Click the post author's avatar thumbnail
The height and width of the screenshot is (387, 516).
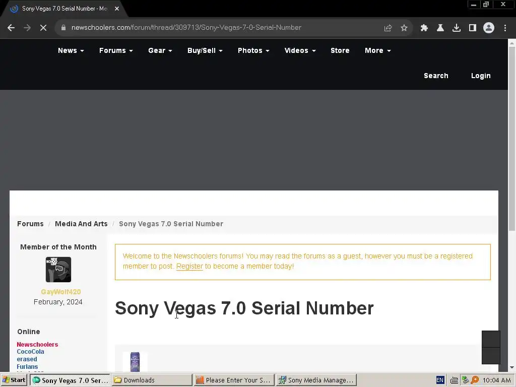tap(135, 362)
